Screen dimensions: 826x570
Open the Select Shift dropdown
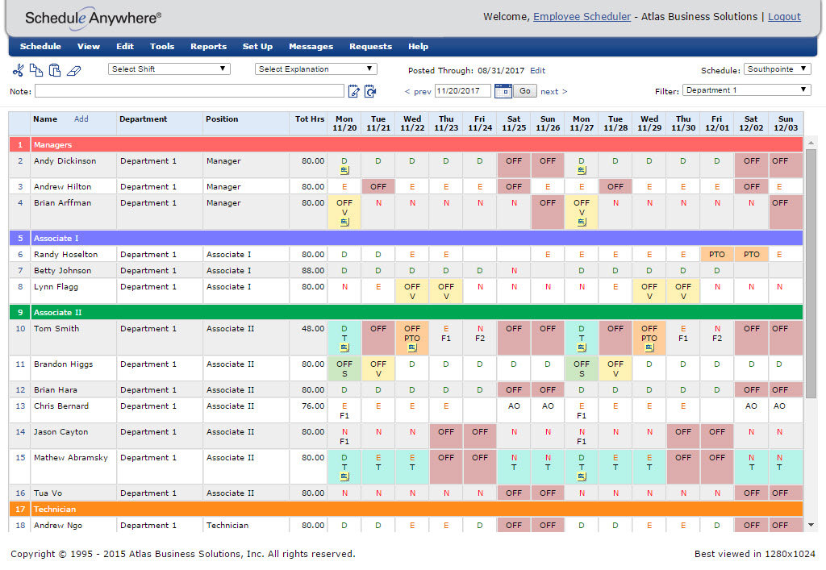(x=168, y=69)
